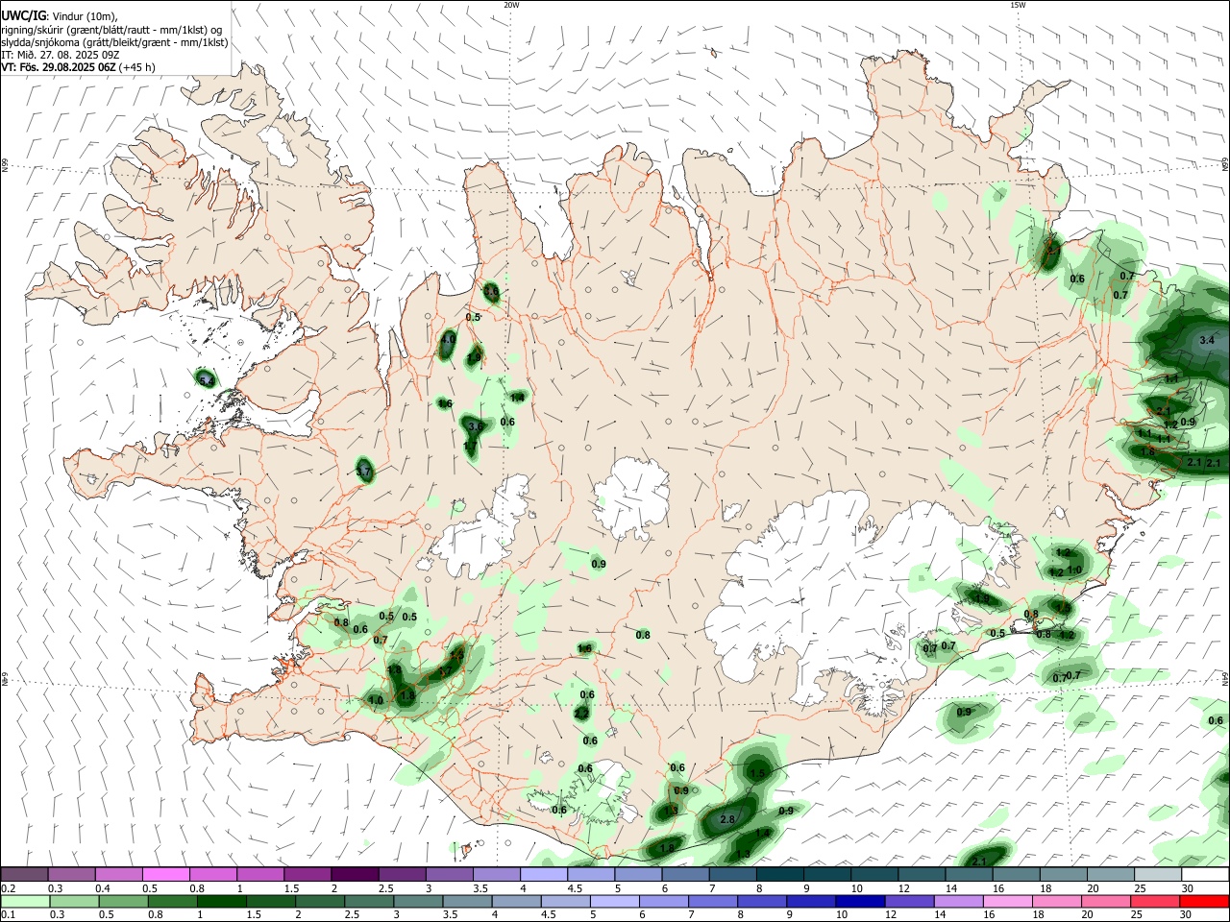
Task: Click the '30' label on the lower scale
Action: pyautogui.click(x=1188, y=915)
